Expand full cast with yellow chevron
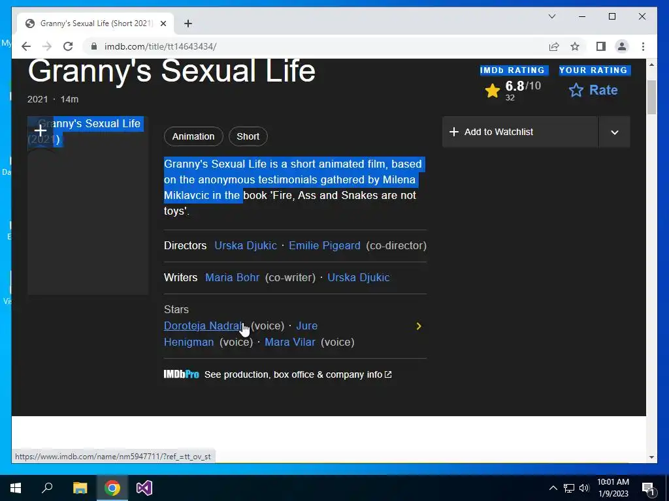 pos(419,326)
